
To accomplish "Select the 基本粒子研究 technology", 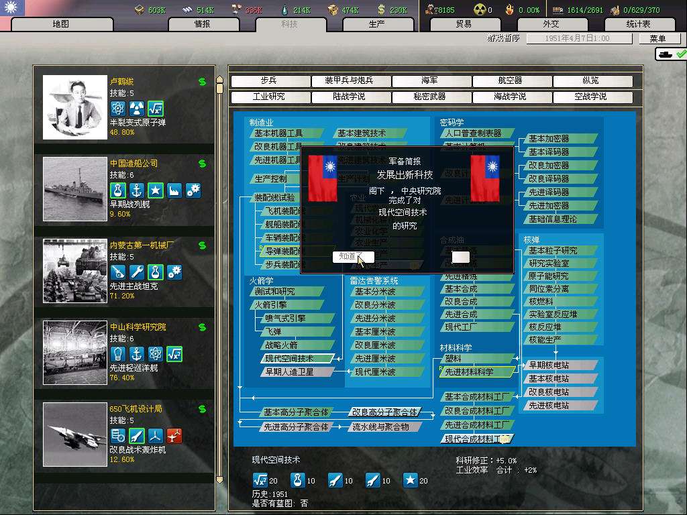I will [561, 251].
